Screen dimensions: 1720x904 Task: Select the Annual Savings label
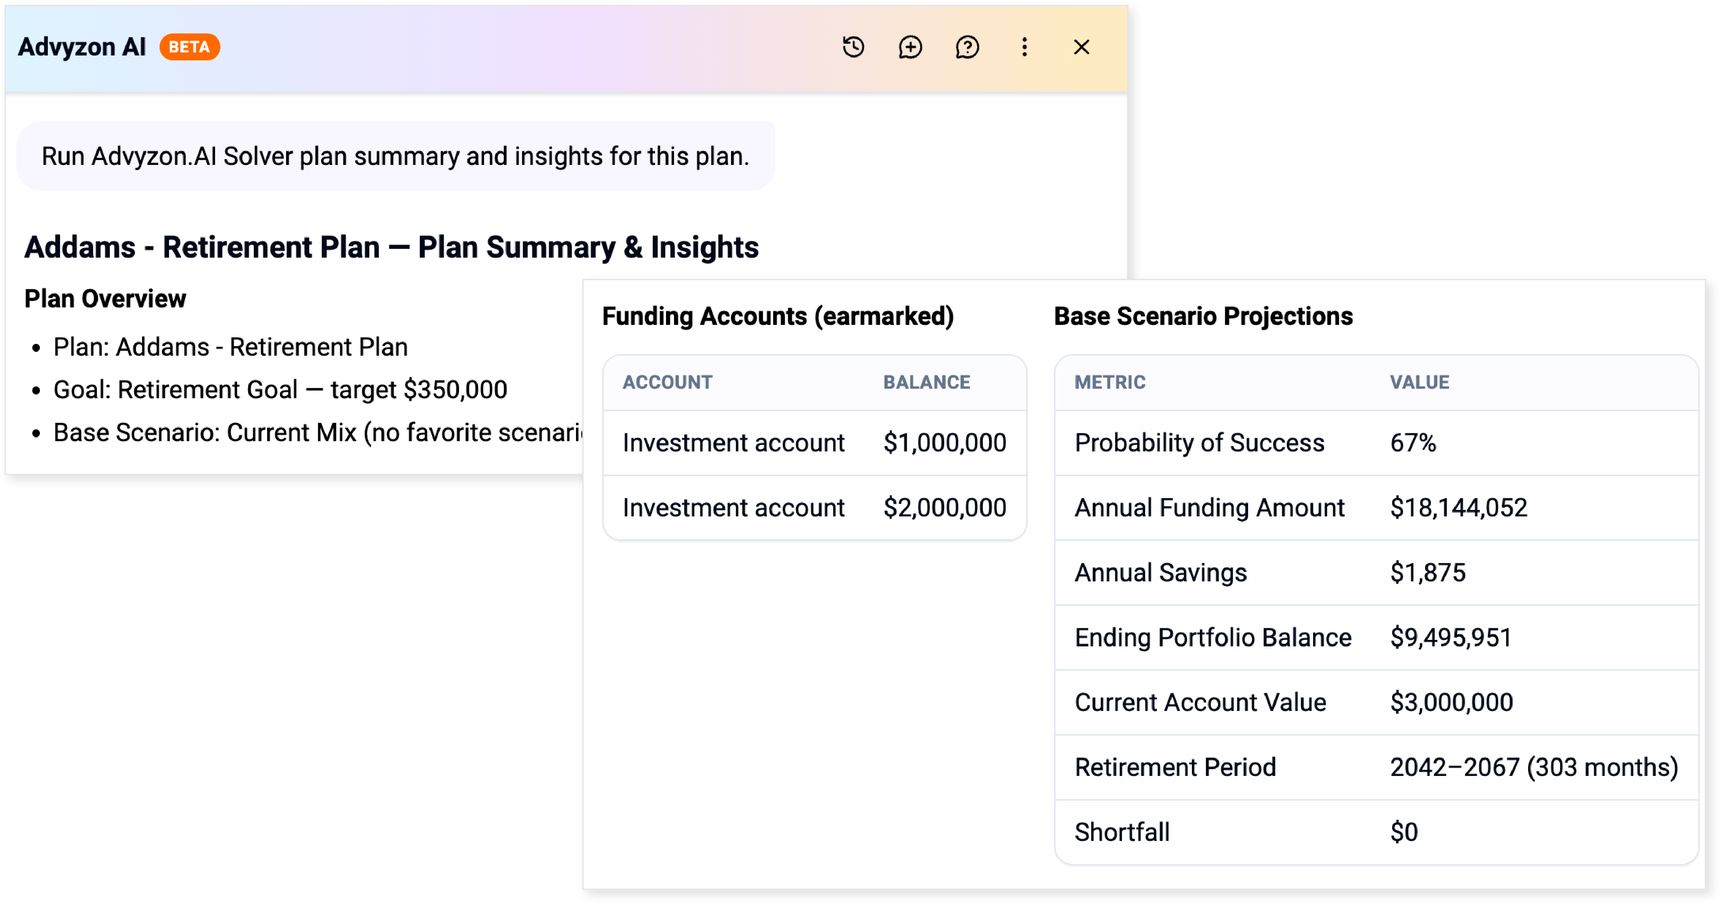(x=1160, y=572)
